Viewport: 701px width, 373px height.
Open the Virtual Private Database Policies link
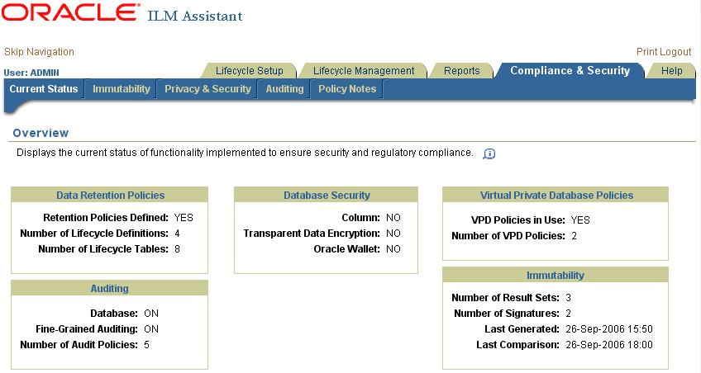tap(556, 196)
